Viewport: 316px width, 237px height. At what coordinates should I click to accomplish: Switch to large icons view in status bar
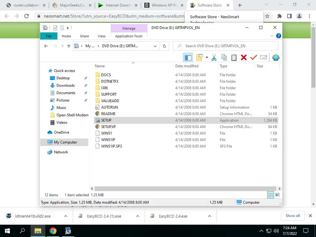tap(277, 195)
